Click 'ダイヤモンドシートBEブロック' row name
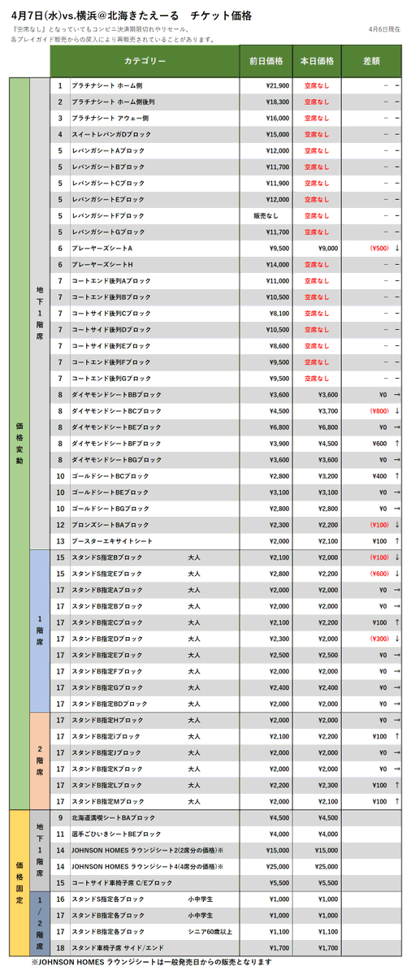 [x=116, y=427]
